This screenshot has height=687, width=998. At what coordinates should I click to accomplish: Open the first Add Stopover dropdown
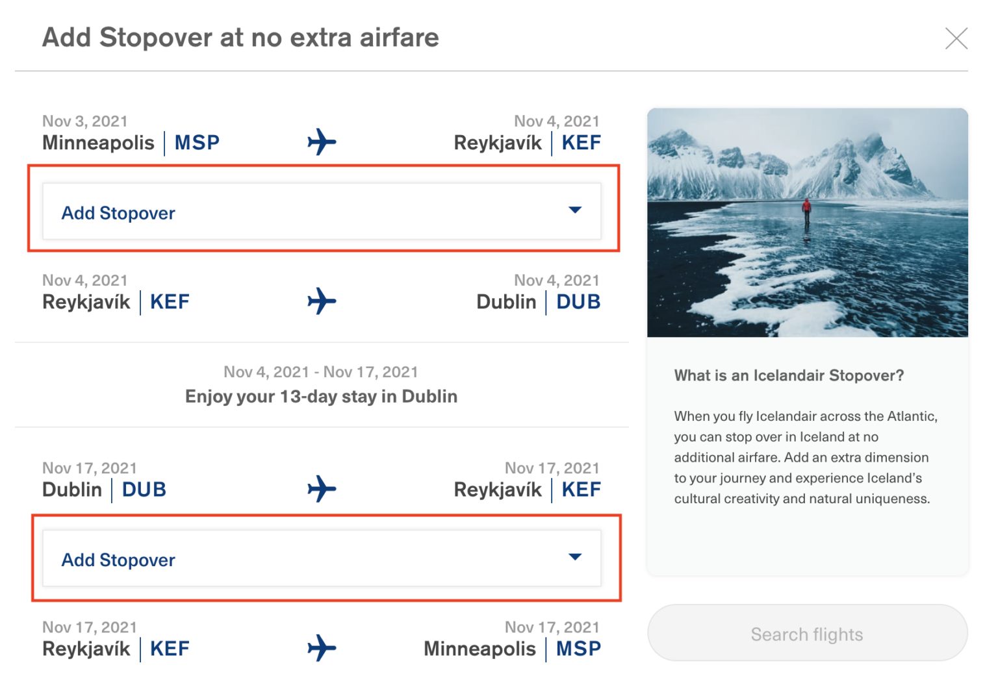(x=322, y=212)
